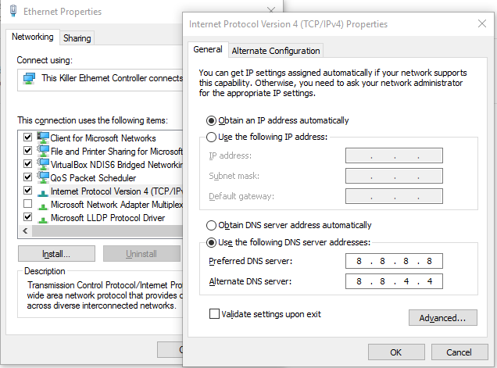Click the Internet Protocol Version 4 icon

(42, 191)
